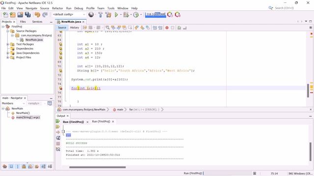Open the Refactor menu
Viewport: 314px width, 176px height.
[x=57, y=8]
